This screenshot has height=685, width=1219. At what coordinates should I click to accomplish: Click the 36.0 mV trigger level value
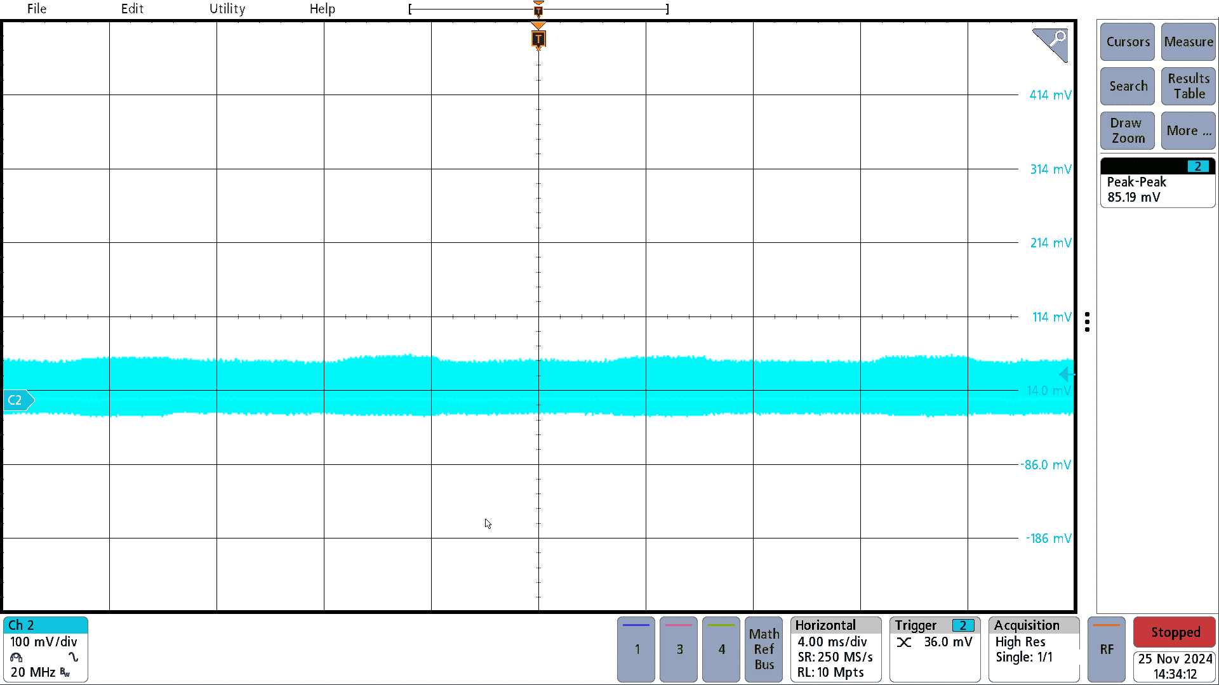click(x=948, y=642)
